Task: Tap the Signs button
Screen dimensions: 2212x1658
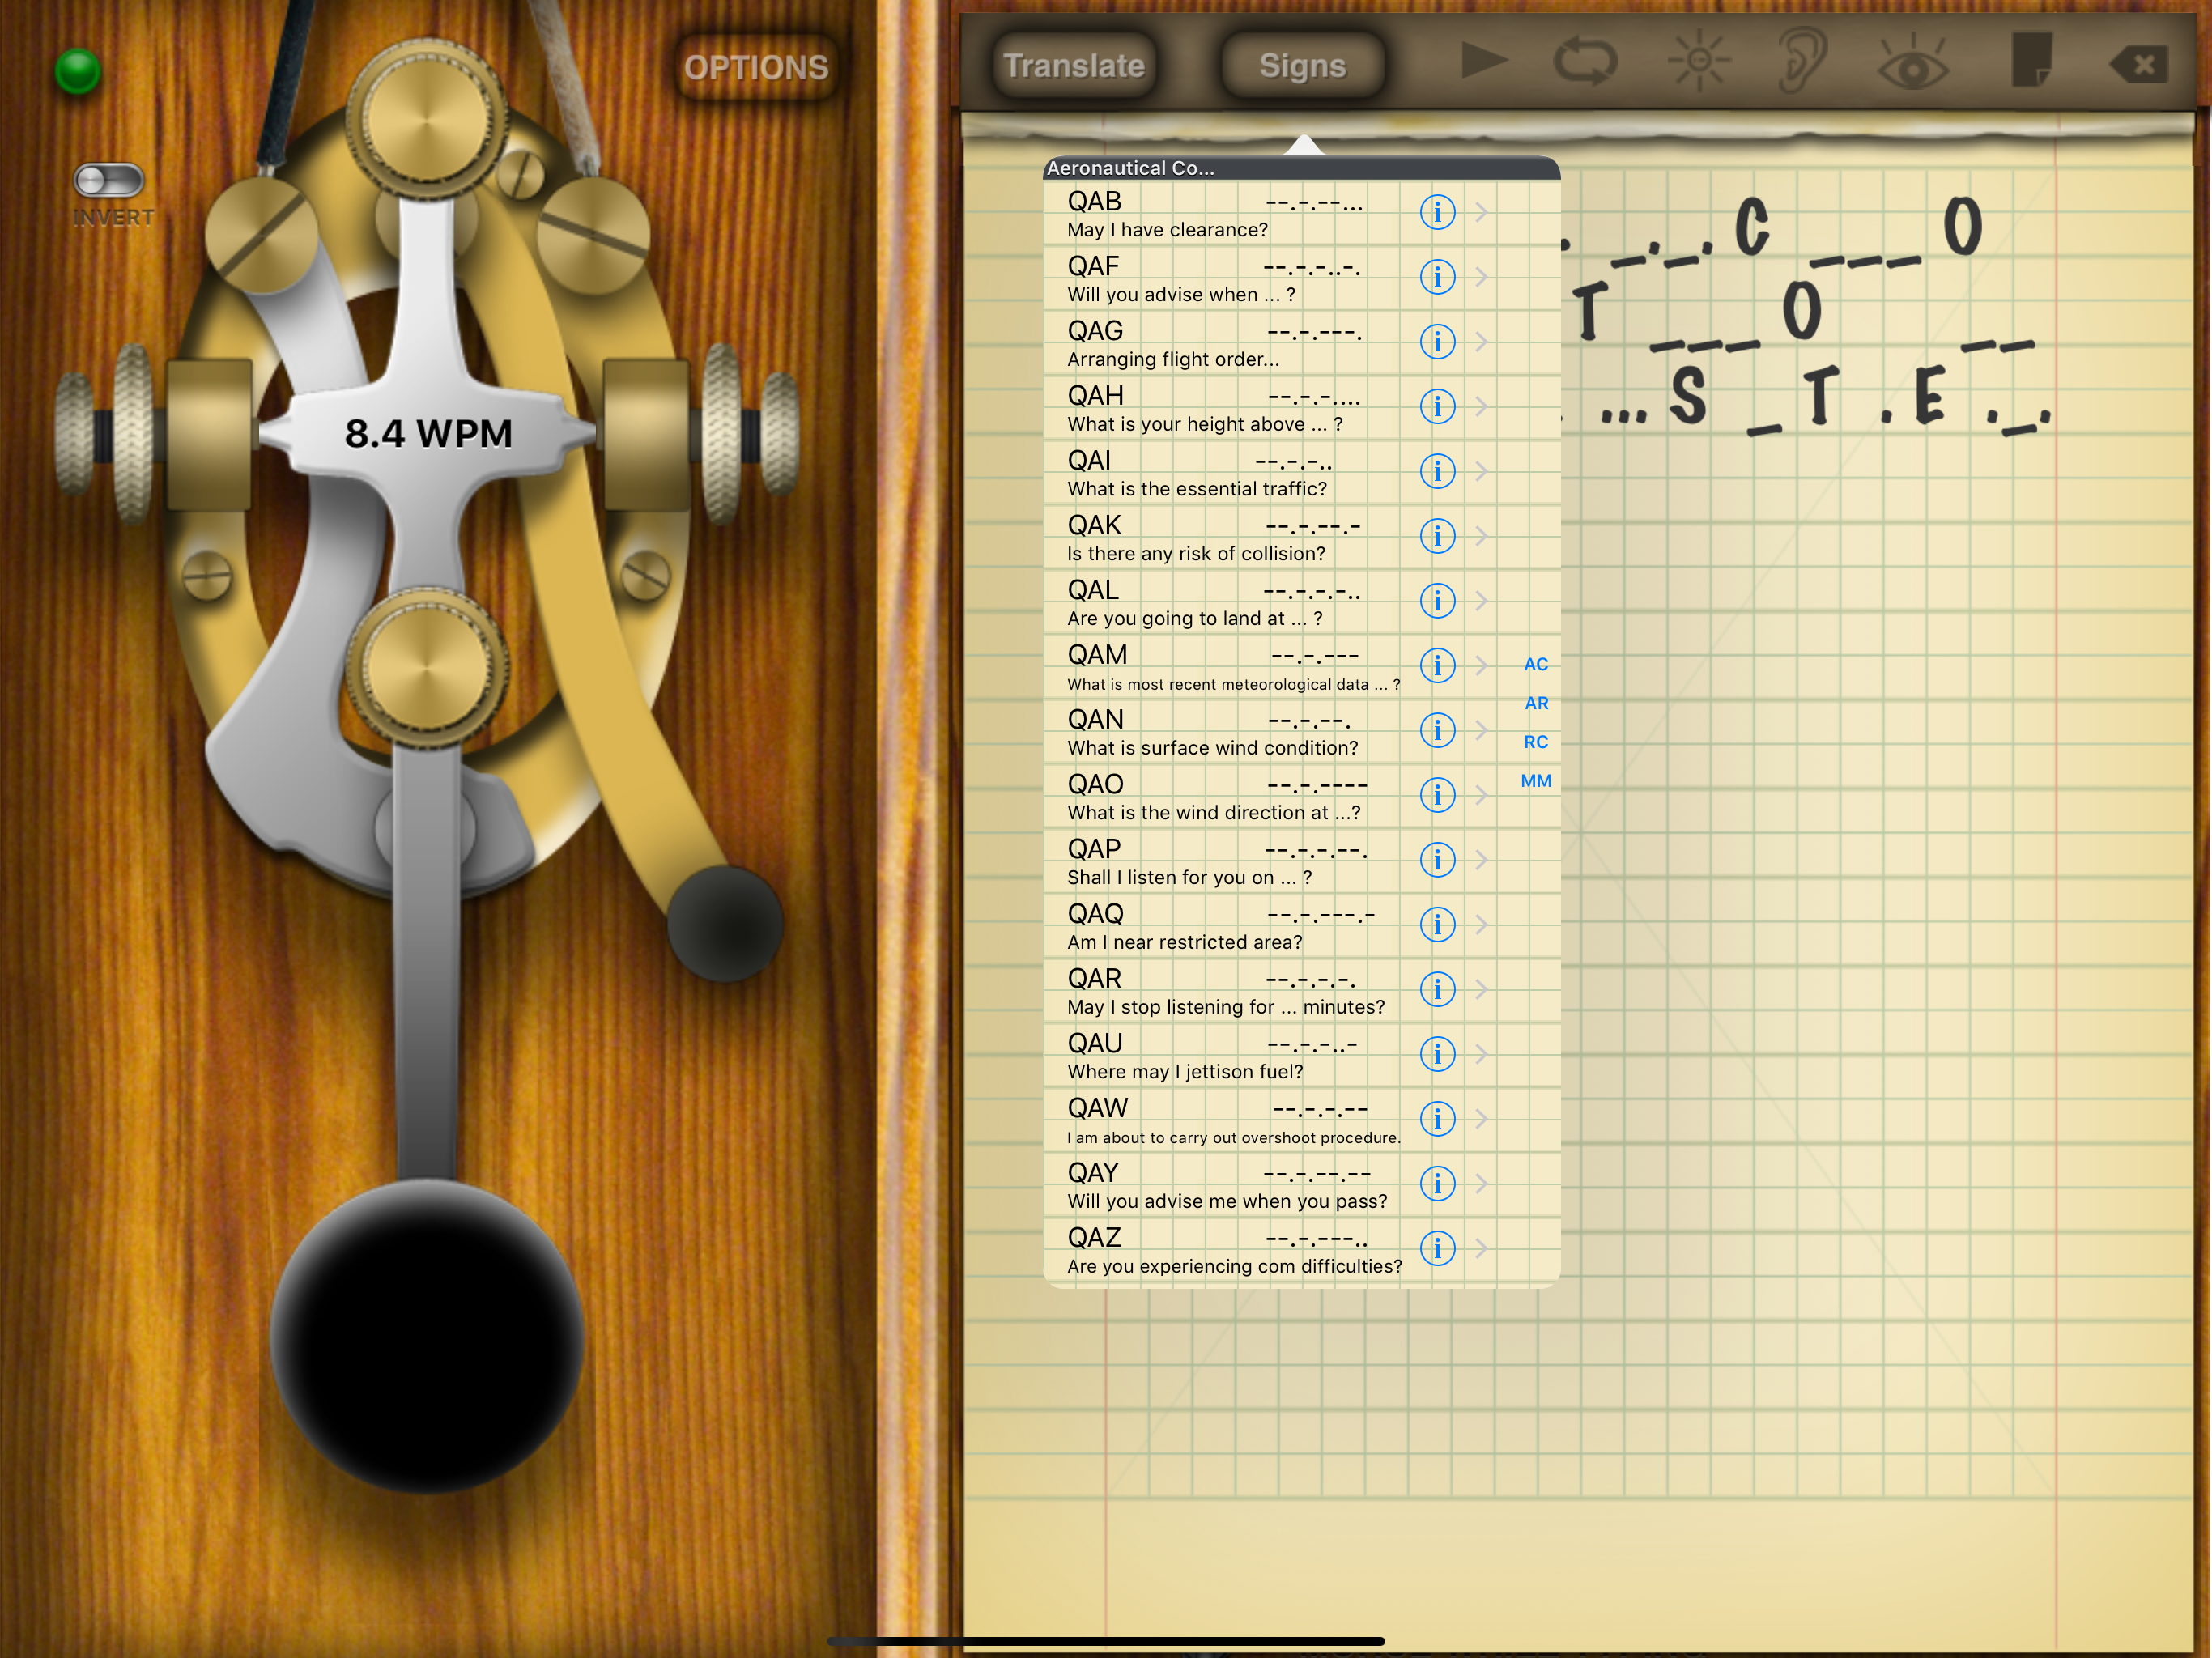Action: (1302, 66)
